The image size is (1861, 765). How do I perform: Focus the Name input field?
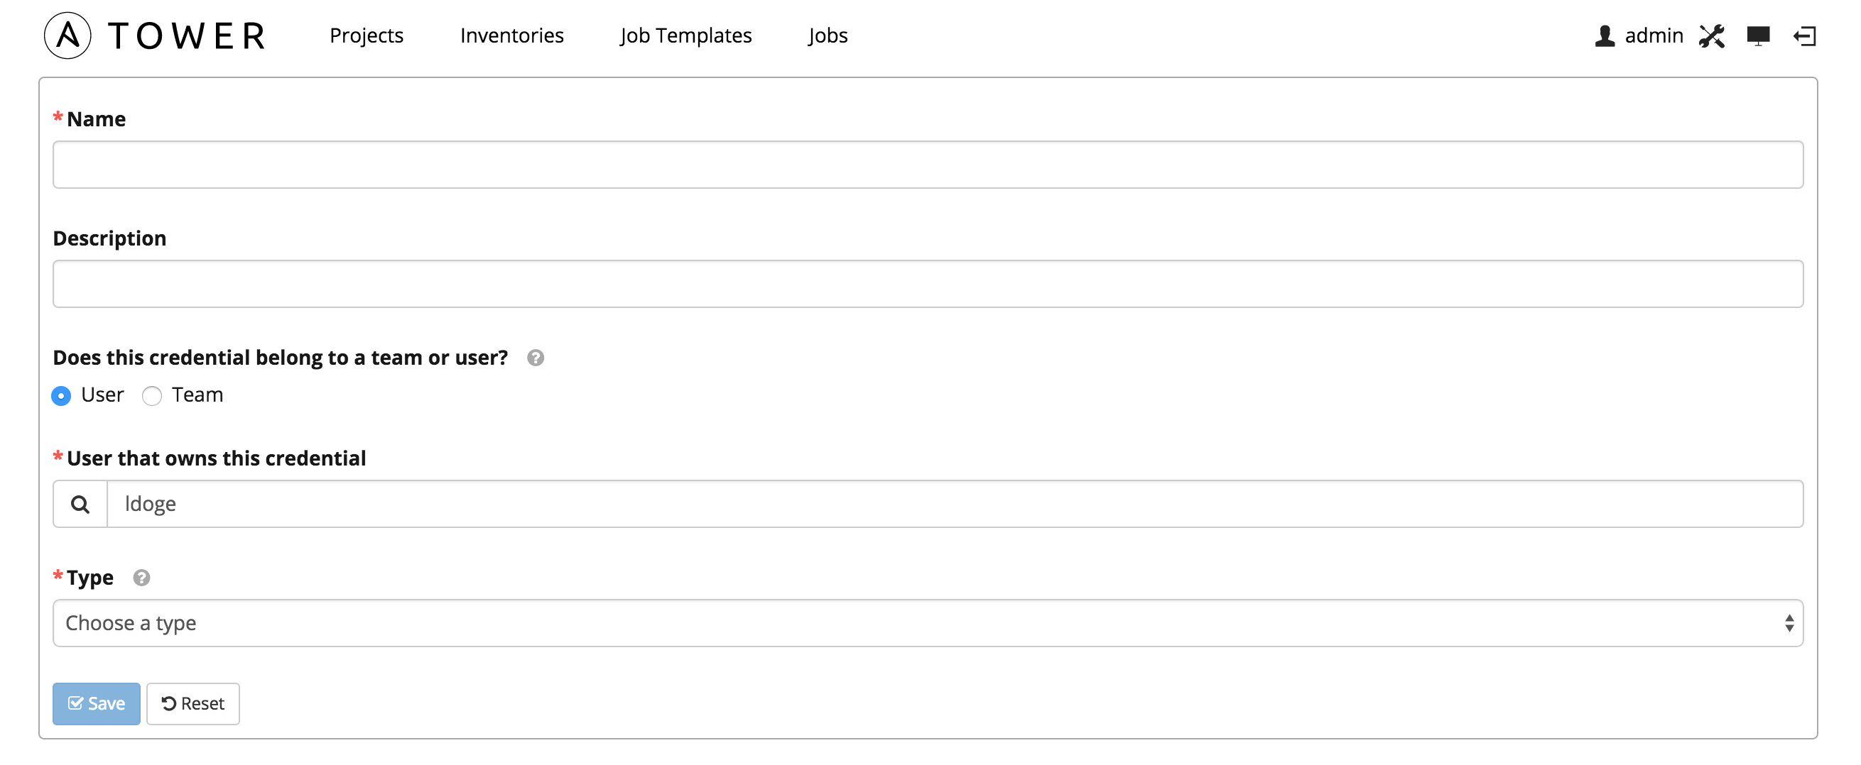pos(928,165)
